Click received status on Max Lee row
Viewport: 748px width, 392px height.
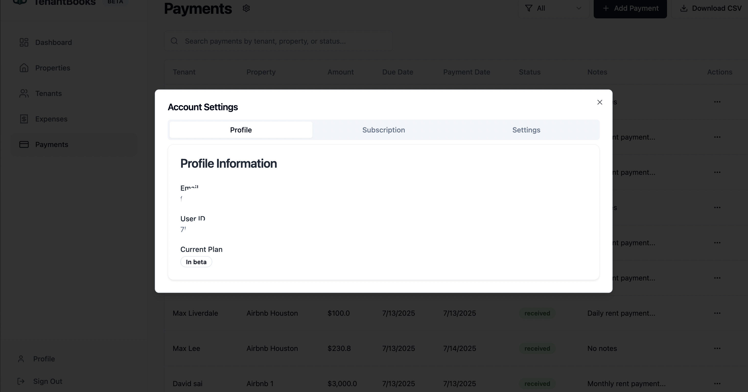(x=537, y=348)
